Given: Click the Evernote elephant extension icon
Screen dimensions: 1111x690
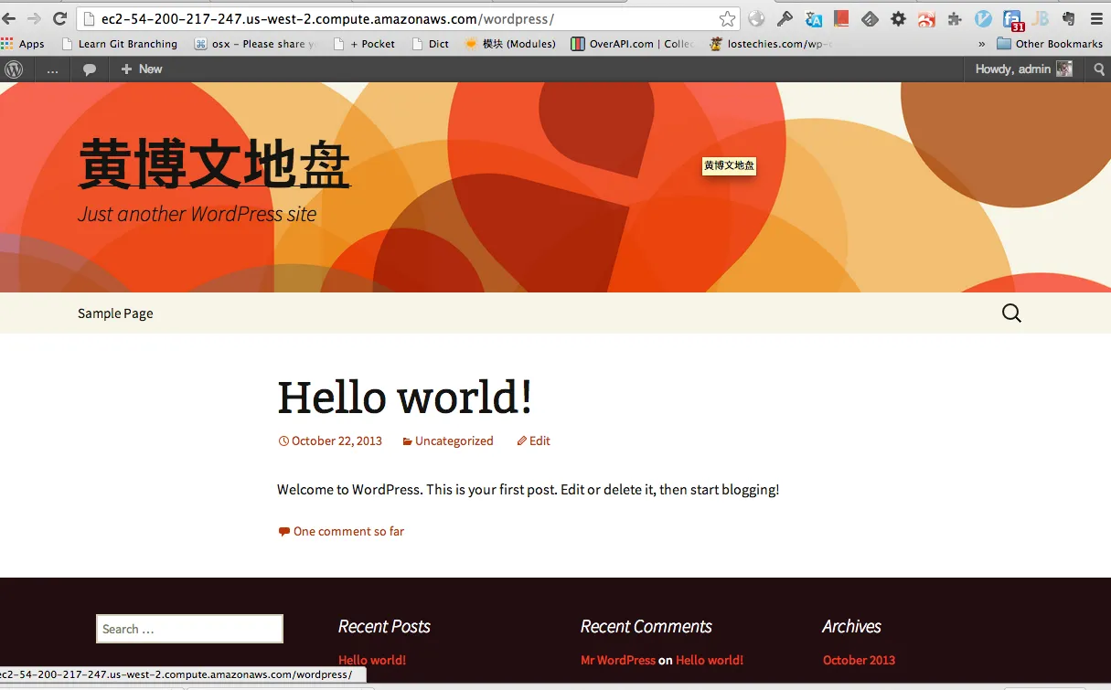Looking at the screenshot, I should point(1068,18).
